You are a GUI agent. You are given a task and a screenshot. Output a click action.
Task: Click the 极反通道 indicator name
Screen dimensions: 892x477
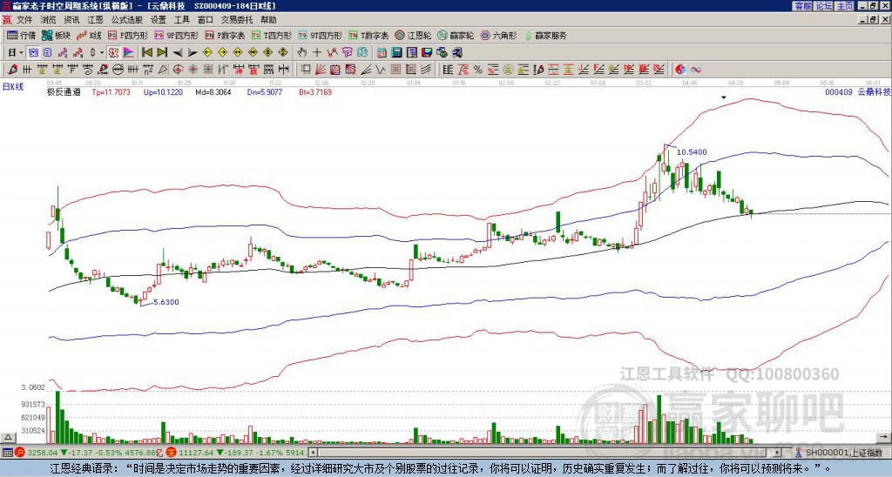coord(64,91)
